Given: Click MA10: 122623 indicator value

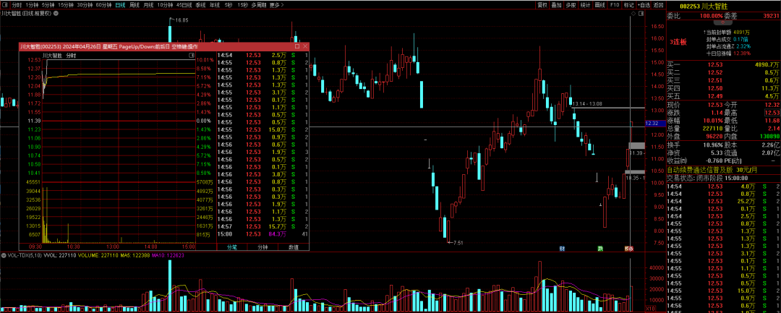Looking at the screenshot, I should pyautogui.click(x=168, y=255).
